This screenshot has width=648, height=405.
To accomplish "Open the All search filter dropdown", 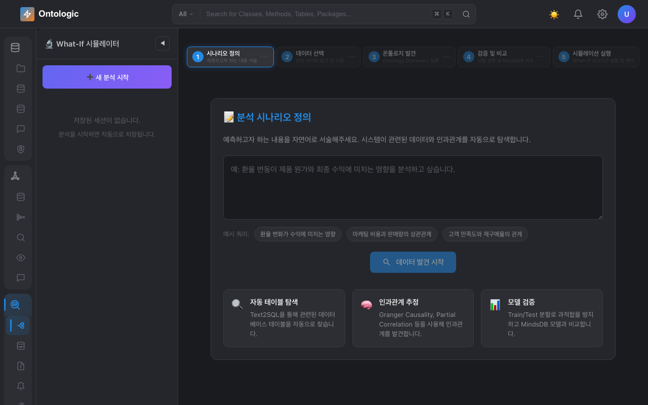I will pos(186,14).
